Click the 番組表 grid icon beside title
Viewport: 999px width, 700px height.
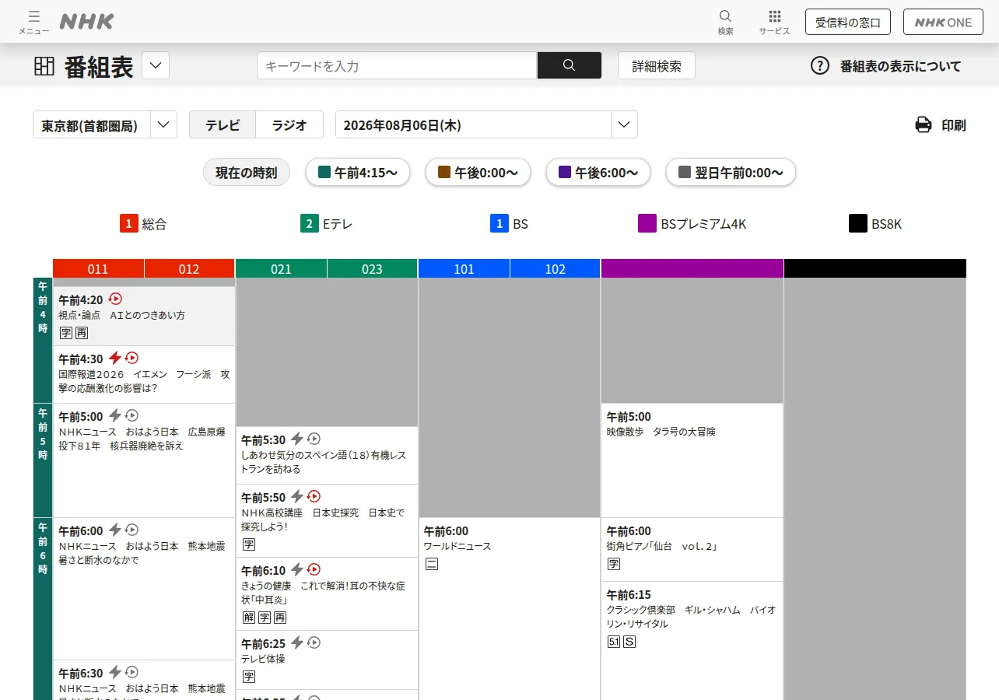[44, 66]
